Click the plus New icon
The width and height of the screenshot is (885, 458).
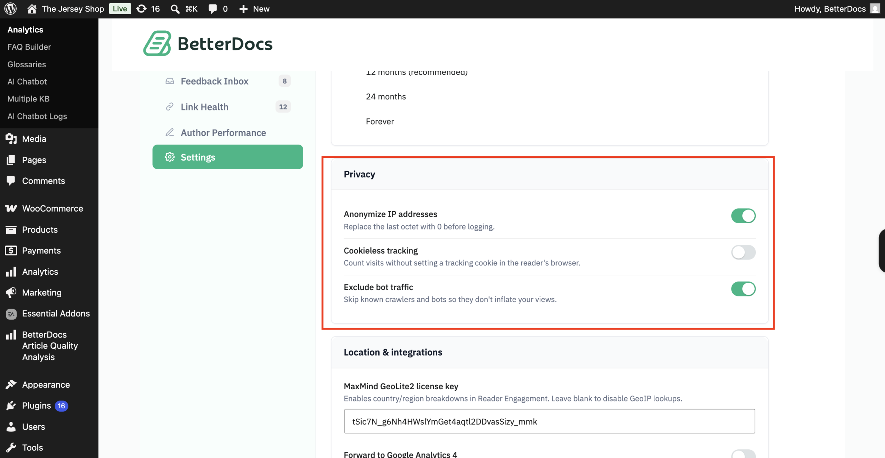tap(243, 9)
